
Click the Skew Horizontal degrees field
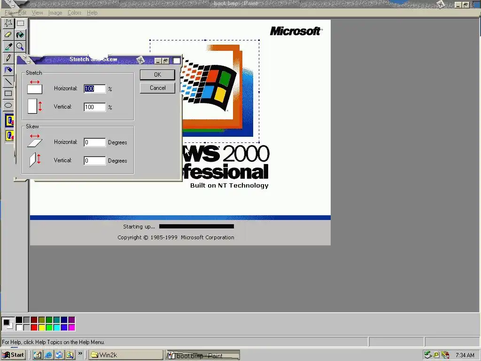click(95, 142)
